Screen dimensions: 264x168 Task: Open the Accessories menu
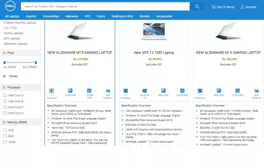(164, 16)
